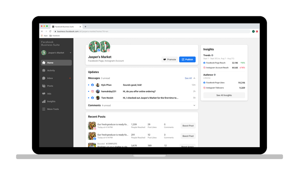Click the Activity clock icon
The width and height of the screenshot is (297, 175).
tap(44, 70)
